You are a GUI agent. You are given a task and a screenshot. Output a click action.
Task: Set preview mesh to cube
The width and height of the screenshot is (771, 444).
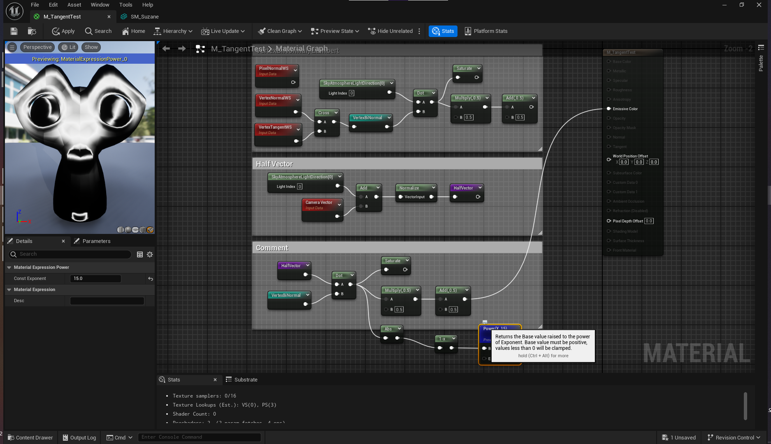tap(143, 230)
